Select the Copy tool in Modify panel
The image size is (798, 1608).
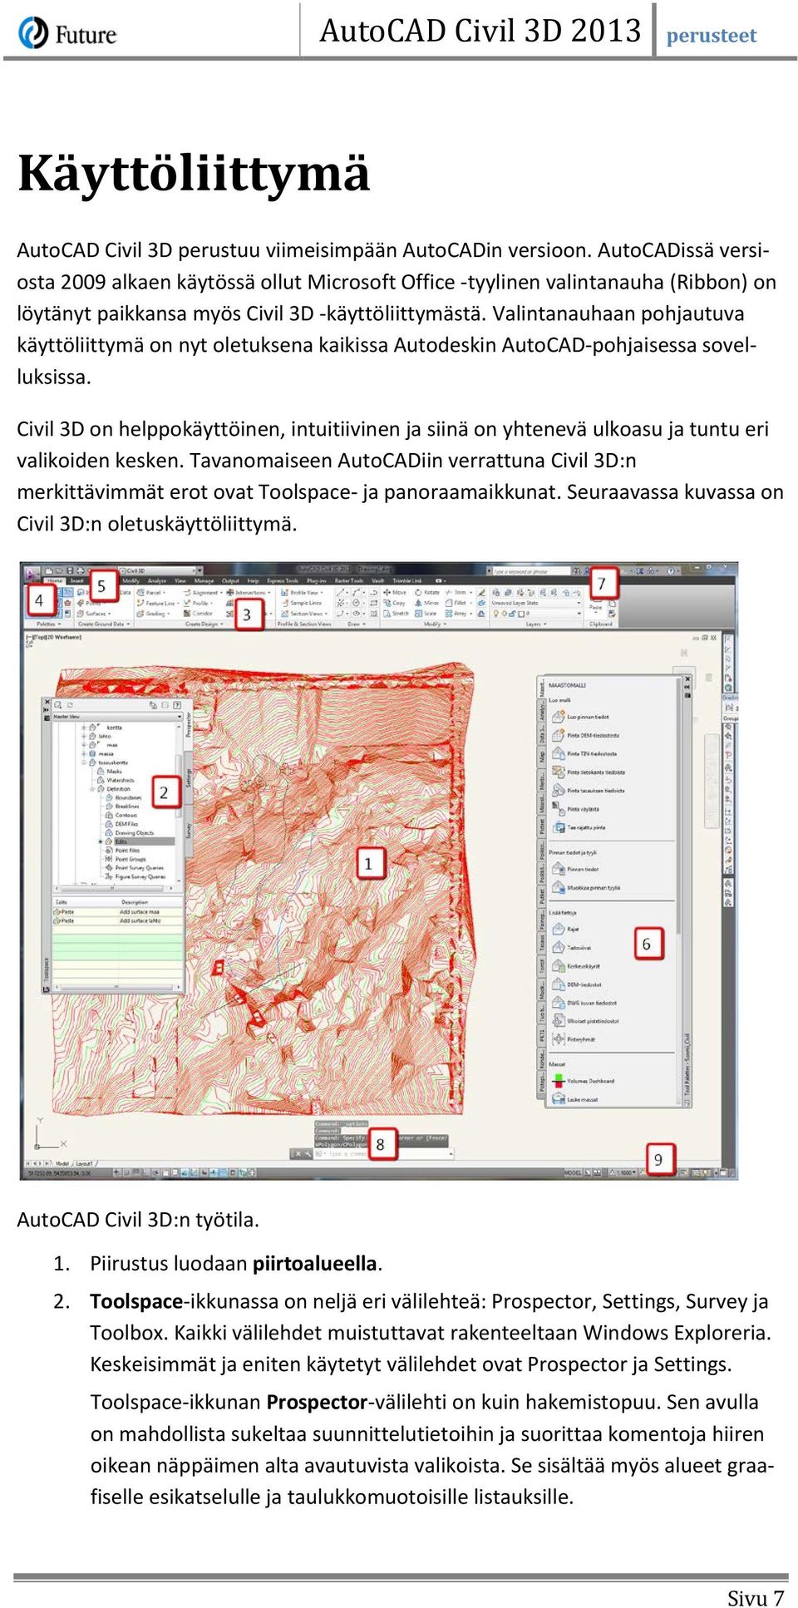click(396, 603)
